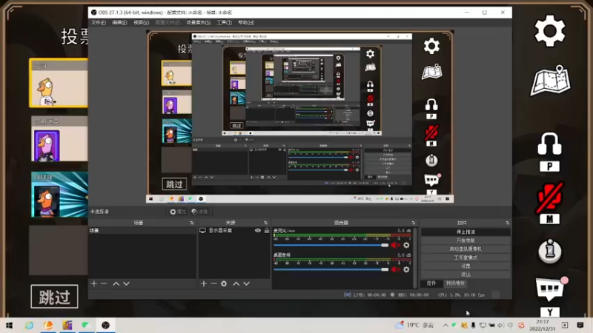Viewport: 593px width, 333px height.
Task: Pop out the Scenes (场景) dock
Action: click(x=192, y=223)
